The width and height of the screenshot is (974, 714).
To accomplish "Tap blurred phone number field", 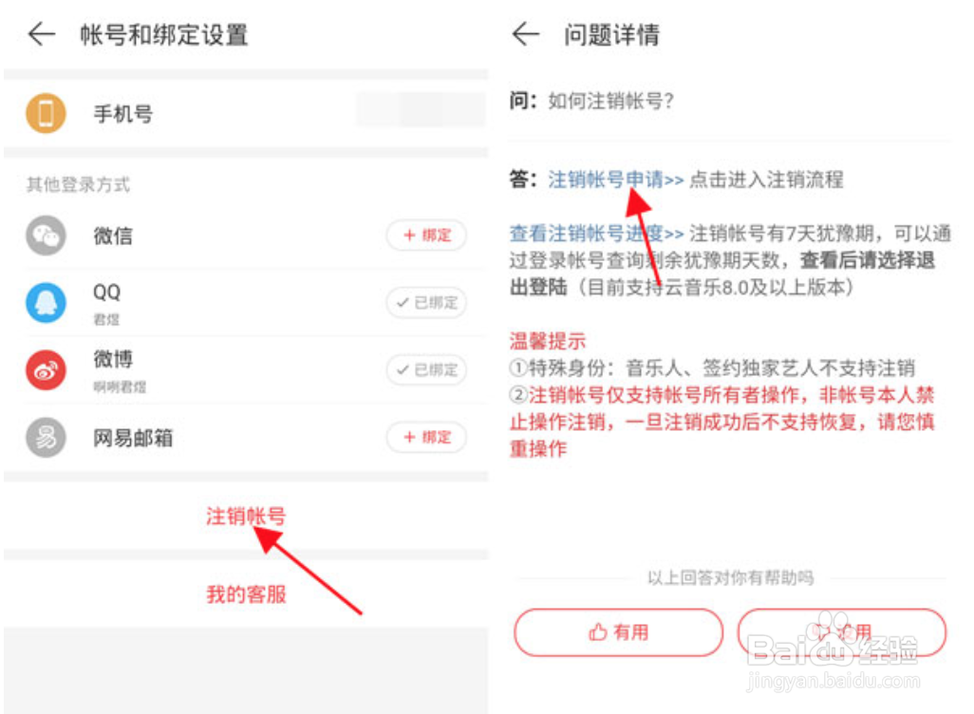I will coord(421,109).
